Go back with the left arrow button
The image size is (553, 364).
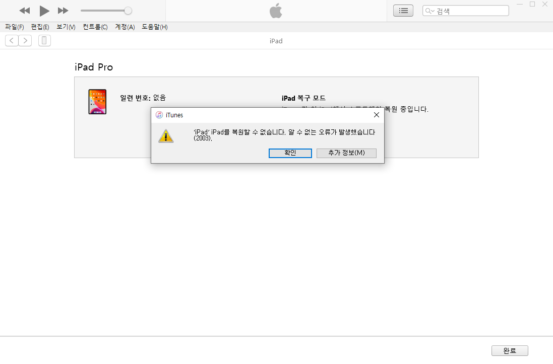click(12, 40)
